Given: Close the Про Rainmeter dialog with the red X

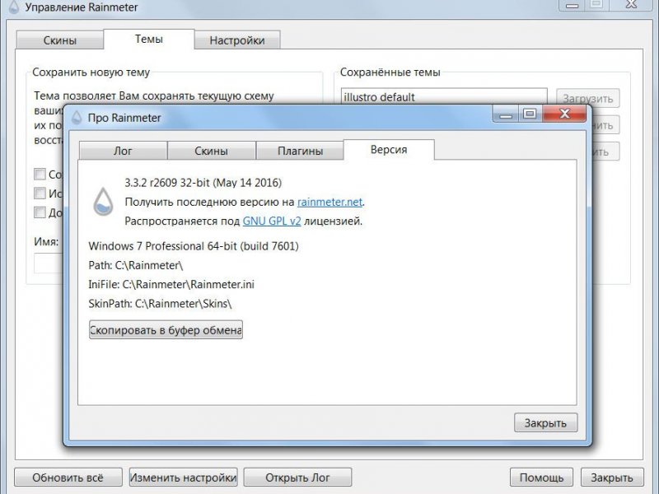Looking at the screenshot, I should coord(564,114).
